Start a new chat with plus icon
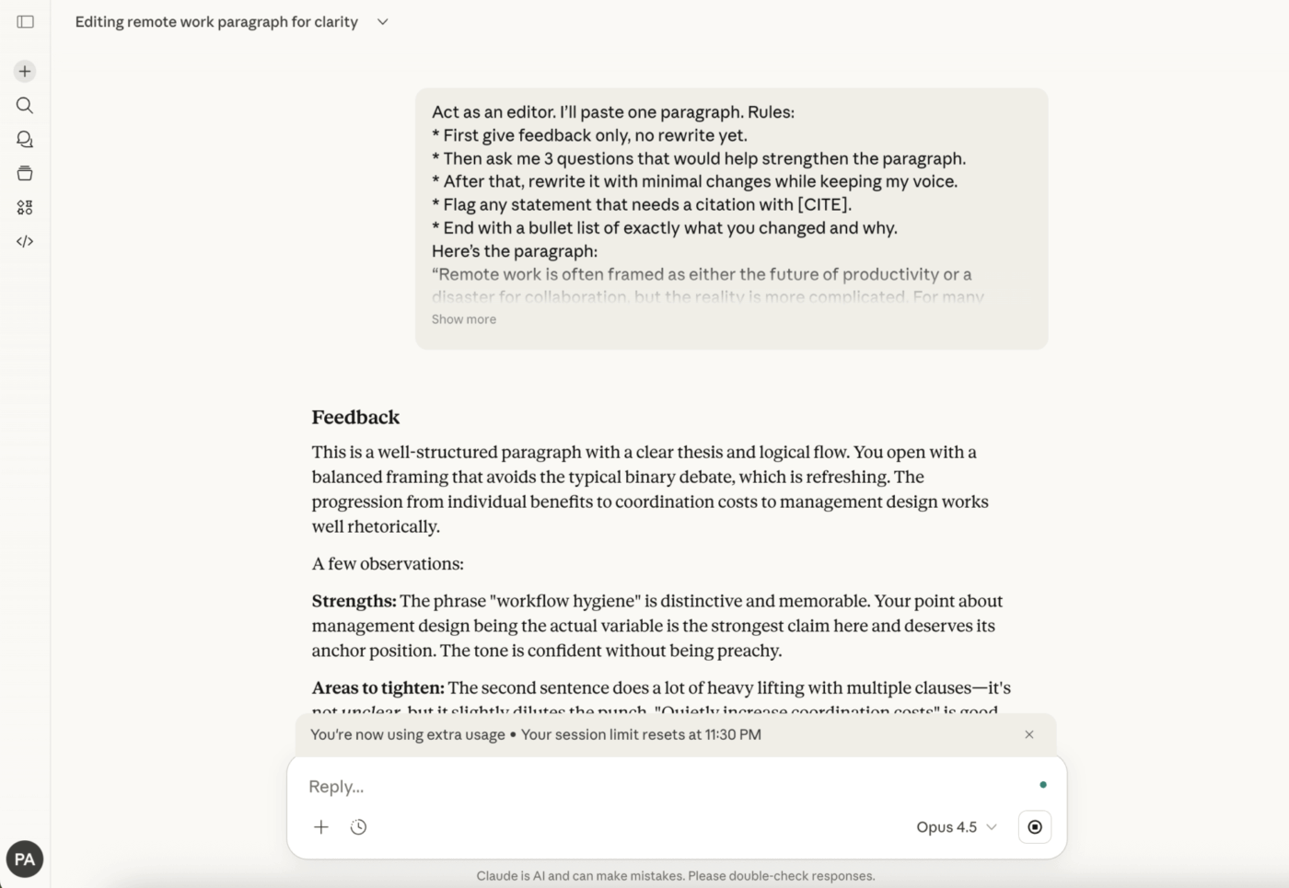This screenshot has width=1289, height=888. [25, 71]
